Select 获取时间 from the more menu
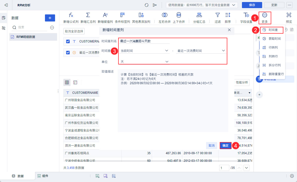 click(272, 39)
